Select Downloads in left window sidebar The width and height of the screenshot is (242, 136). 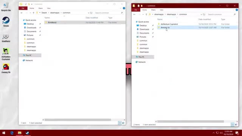[31, 28]
